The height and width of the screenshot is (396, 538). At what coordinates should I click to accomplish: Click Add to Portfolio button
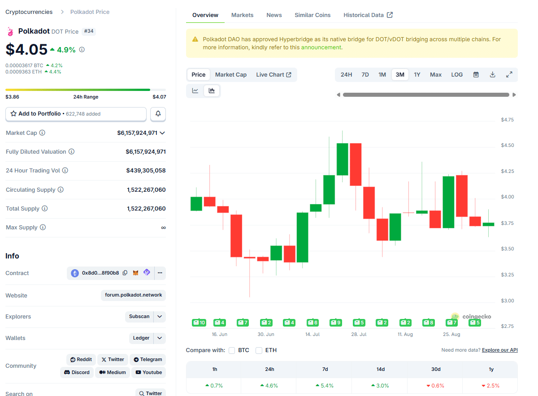pos(76,114)
